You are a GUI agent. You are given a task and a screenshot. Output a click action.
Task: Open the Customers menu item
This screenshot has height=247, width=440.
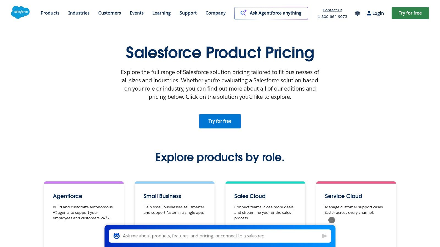109,13
